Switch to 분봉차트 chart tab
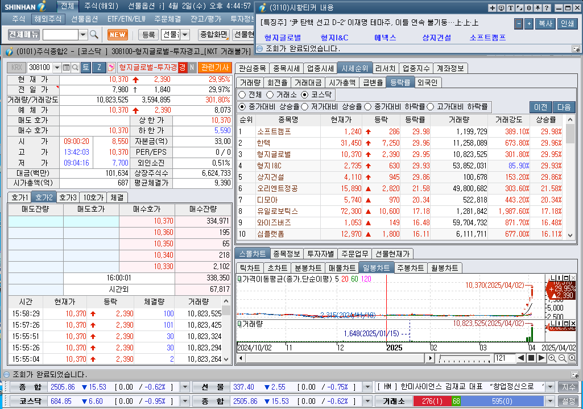This screenshot has width=583, height=409. (x=308, y=268)
